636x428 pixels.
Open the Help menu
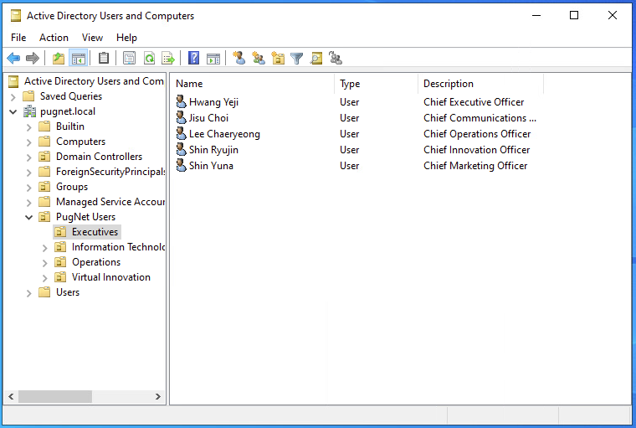[x=126, y=38]
